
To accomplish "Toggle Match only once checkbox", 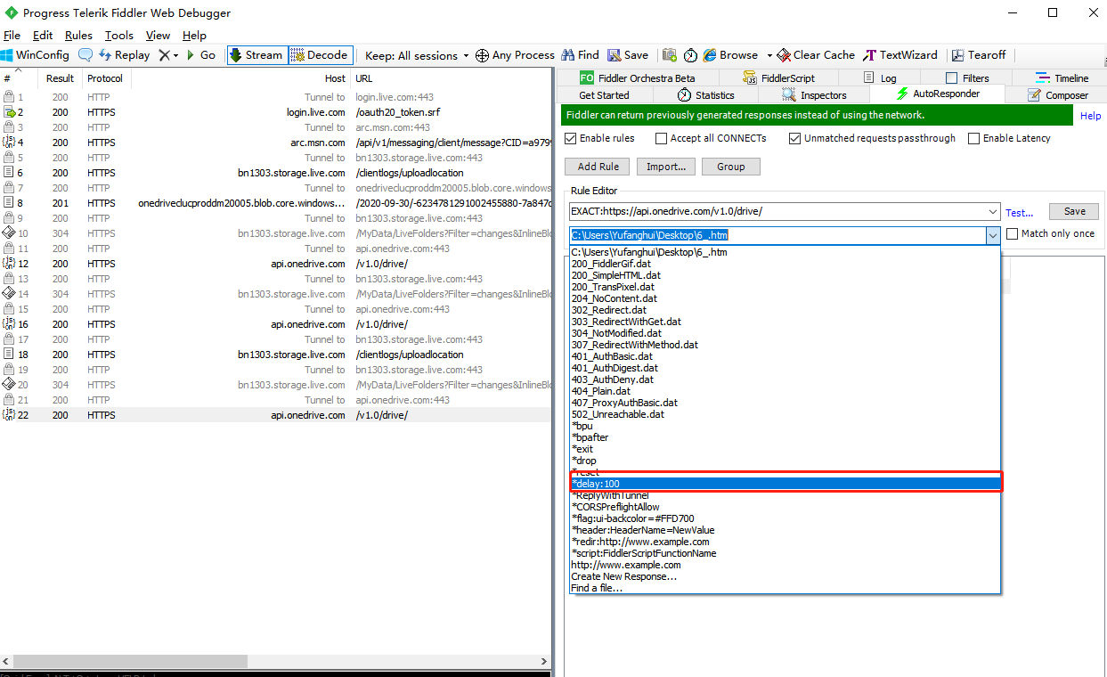I will 1013,233.
